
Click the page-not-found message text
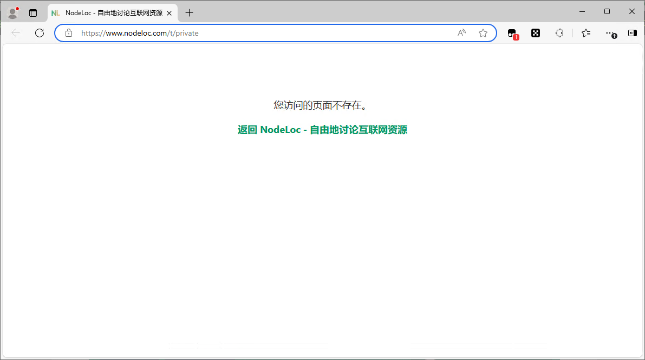(320, 105)
